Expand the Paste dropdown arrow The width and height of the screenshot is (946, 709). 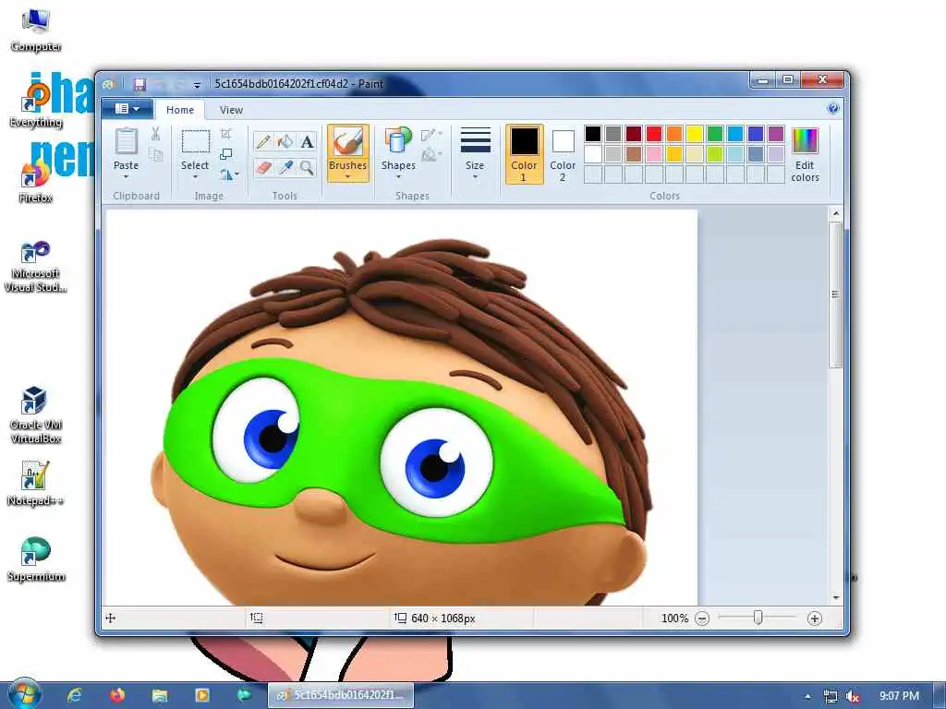(126, 176)
